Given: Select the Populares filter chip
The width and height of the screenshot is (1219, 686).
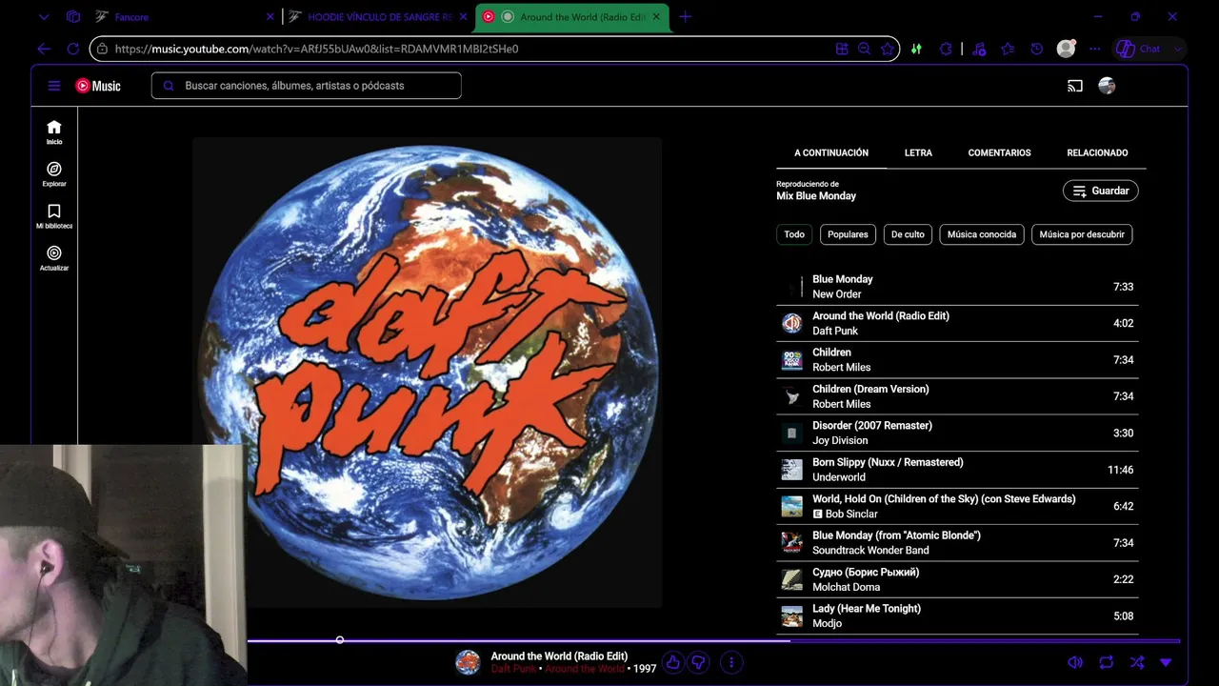Looking at the screenshot, I should pyautogui.click(x=848, y=234).
